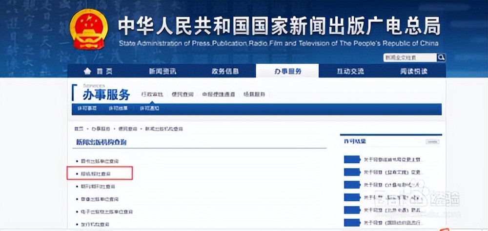
Task: Open the 发行机构查询 link
Action: (95, 224)
